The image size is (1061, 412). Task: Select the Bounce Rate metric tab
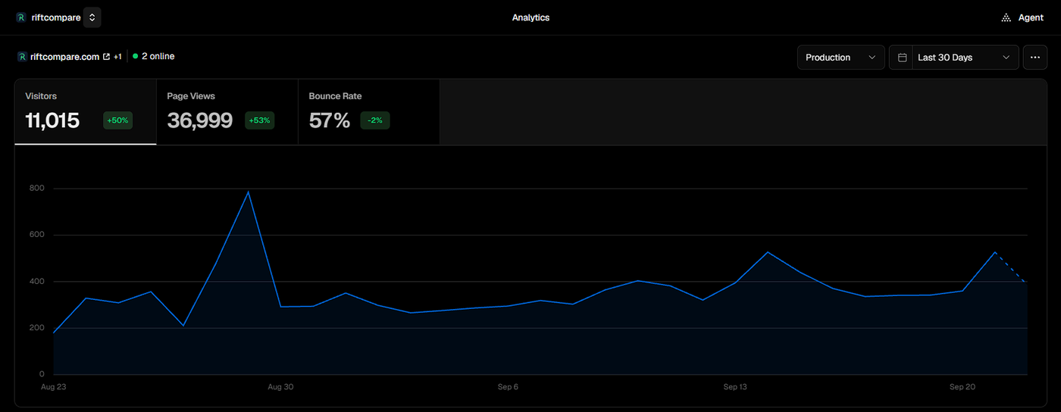(x=369, y=111)
